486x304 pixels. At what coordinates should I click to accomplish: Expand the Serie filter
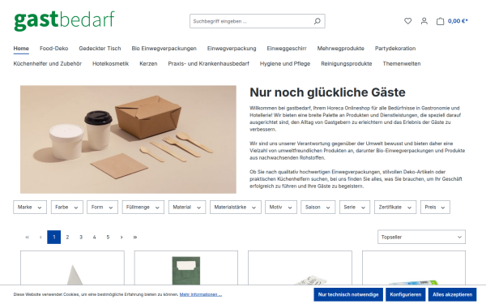pos(355,207)
